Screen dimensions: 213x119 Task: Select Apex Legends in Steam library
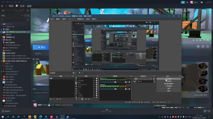click(10, 43)
